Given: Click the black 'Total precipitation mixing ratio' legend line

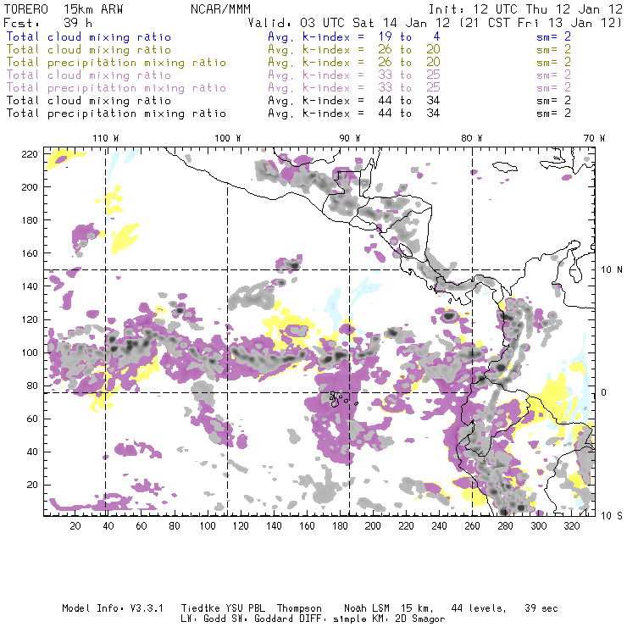Looking at the screenshot, I should pyautogui.click(x=116, y=114).
